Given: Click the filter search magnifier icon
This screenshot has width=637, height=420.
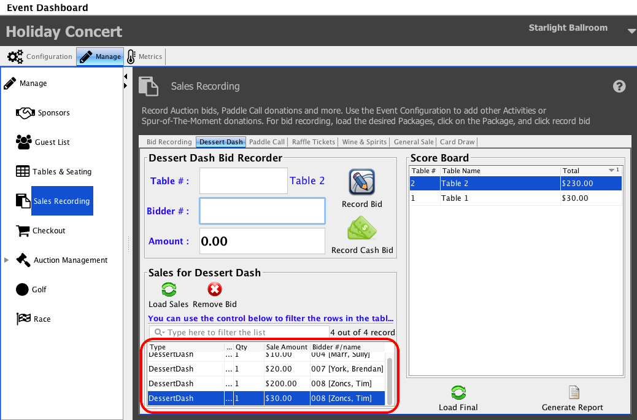Looking at the screenshot, I should [159, 333].
